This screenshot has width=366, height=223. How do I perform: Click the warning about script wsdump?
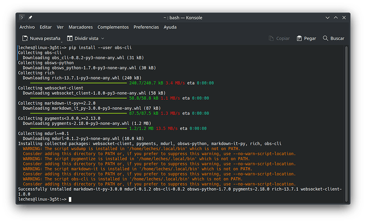pos(132,148)
